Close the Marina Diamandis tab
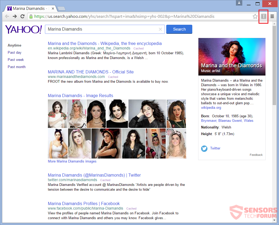 click(53, 8)
